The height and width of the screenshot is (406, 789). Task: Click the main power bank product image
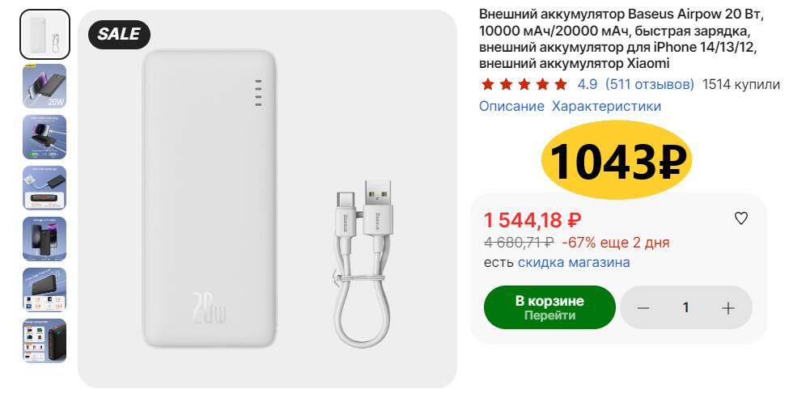click(x=267, y=199)
